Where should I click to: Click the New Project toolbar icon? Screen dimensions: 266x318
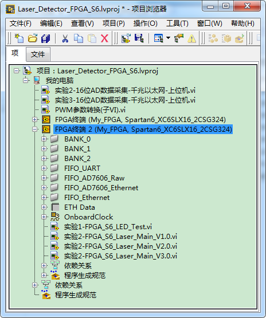(x=19, y=38)
